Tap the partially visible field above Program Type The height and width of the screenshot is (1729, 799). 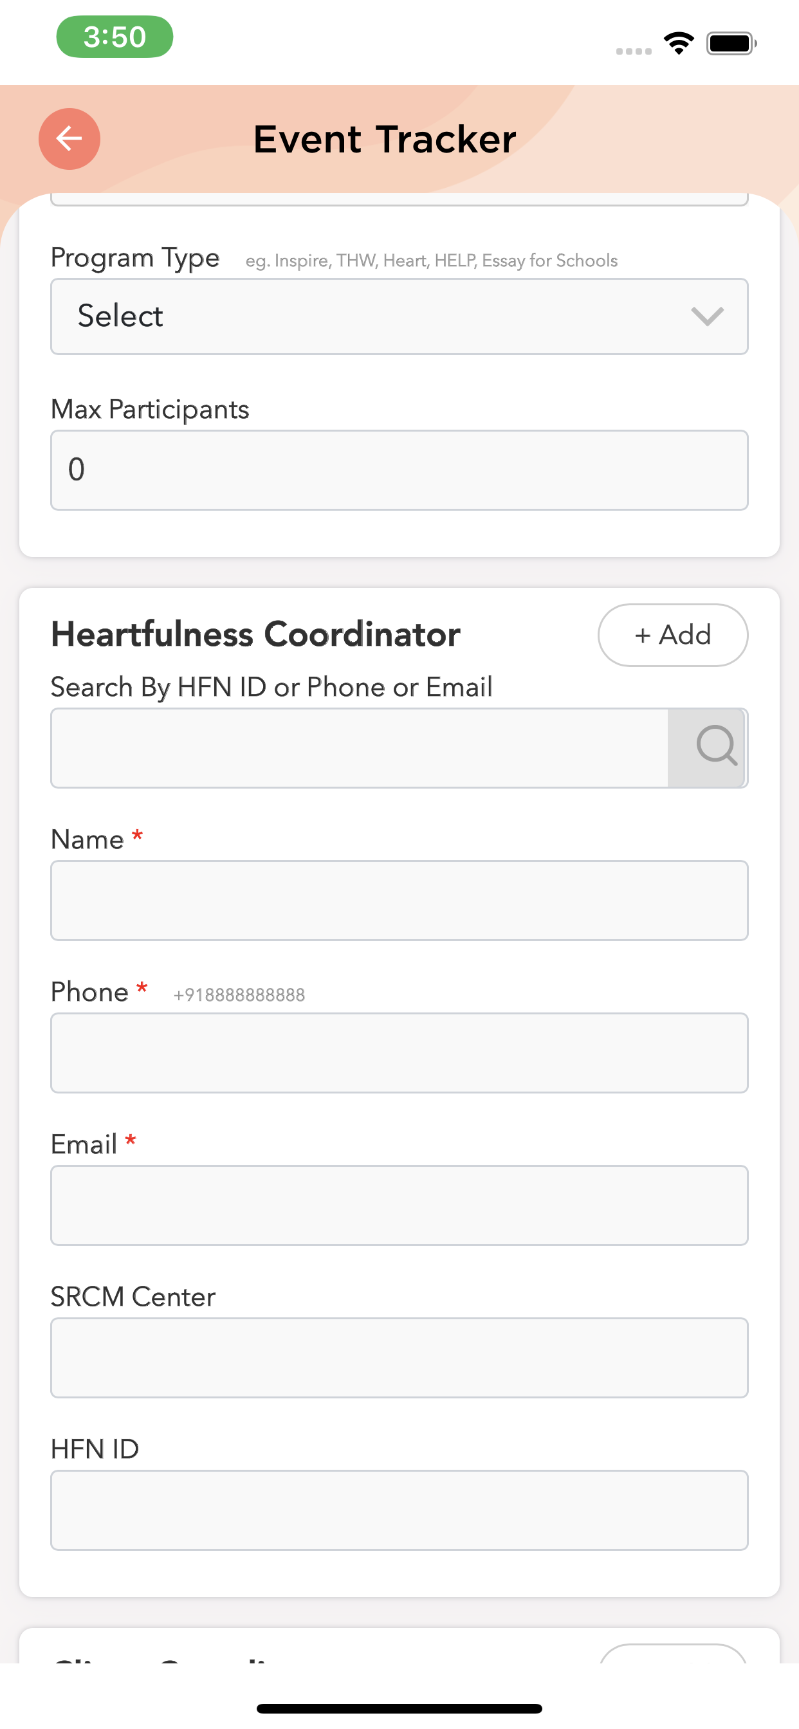399,199
